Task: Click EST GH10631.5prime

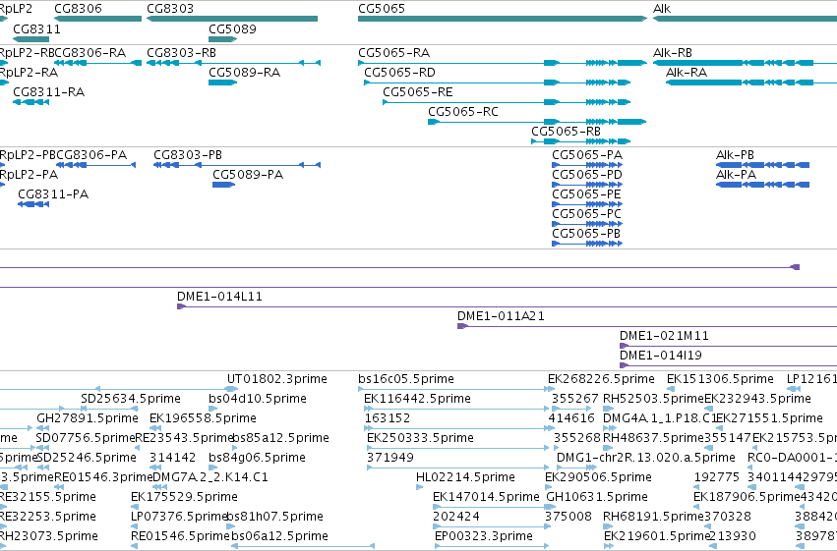Action: (597, 497)
